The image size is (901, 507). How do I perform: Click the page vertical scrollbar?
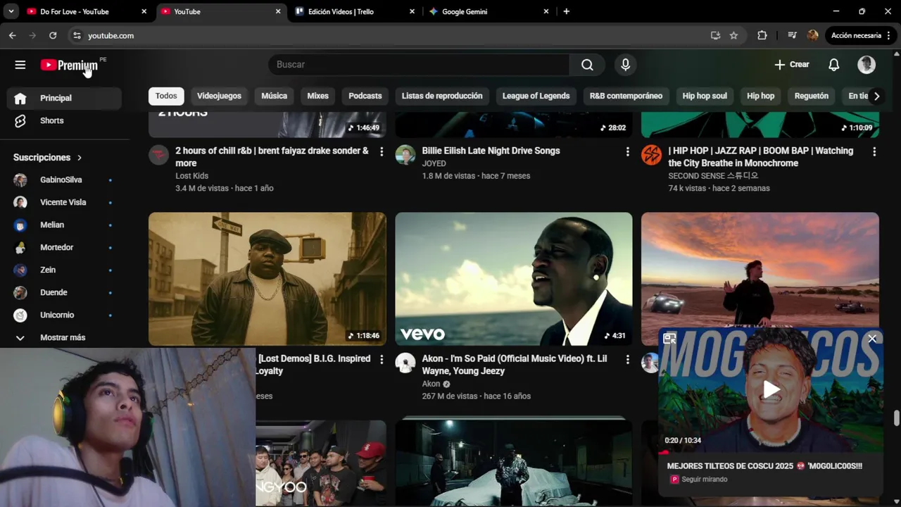pyautogui.click(x=896, y=418)
